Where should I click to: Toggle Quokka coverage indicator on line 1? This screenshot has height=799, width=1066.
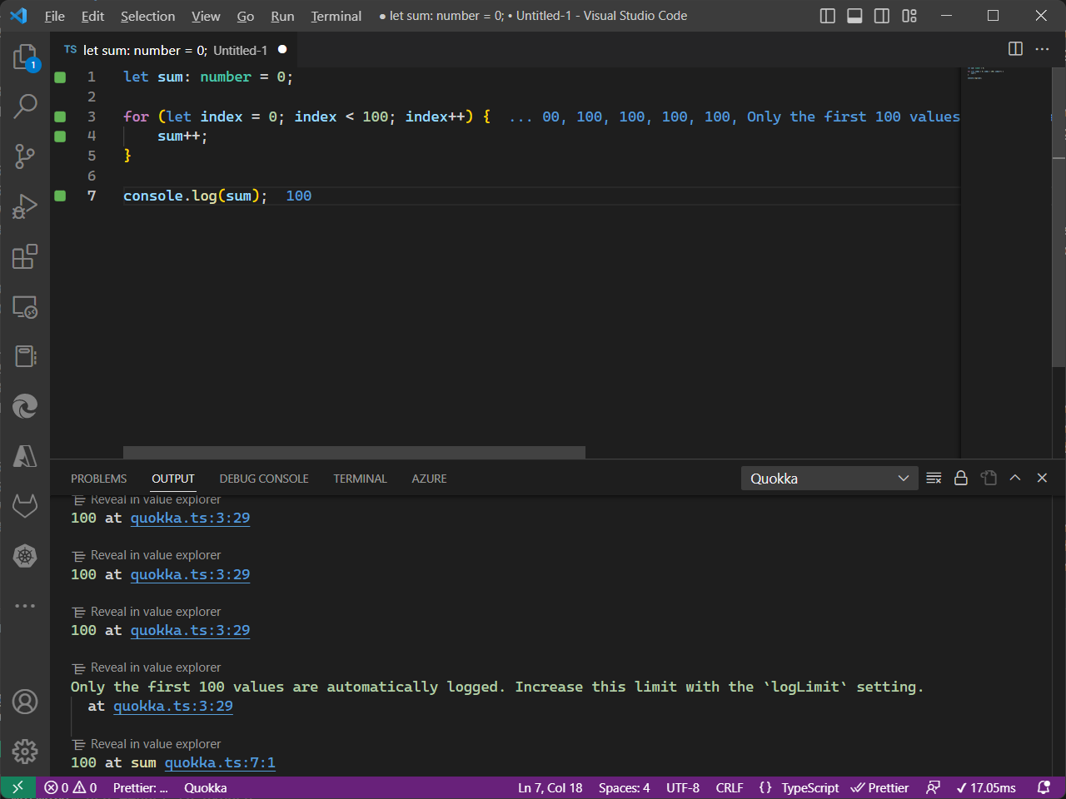60,77
